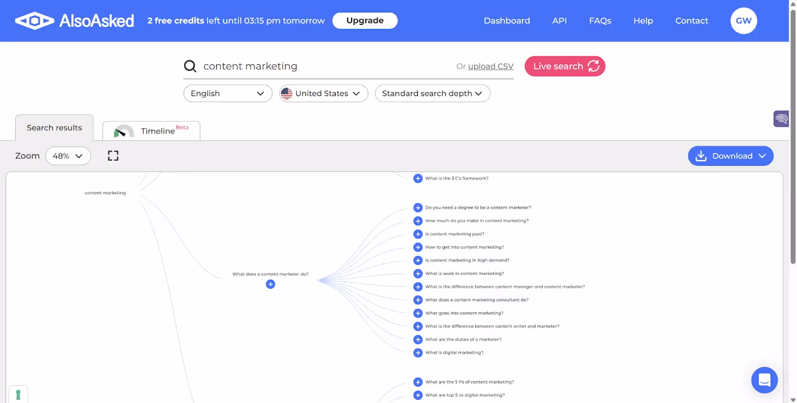The height and width of the screenshot is (403, 797).
Task: Expand 'content manager and content marketer' plus
Action: pos(418,287)
